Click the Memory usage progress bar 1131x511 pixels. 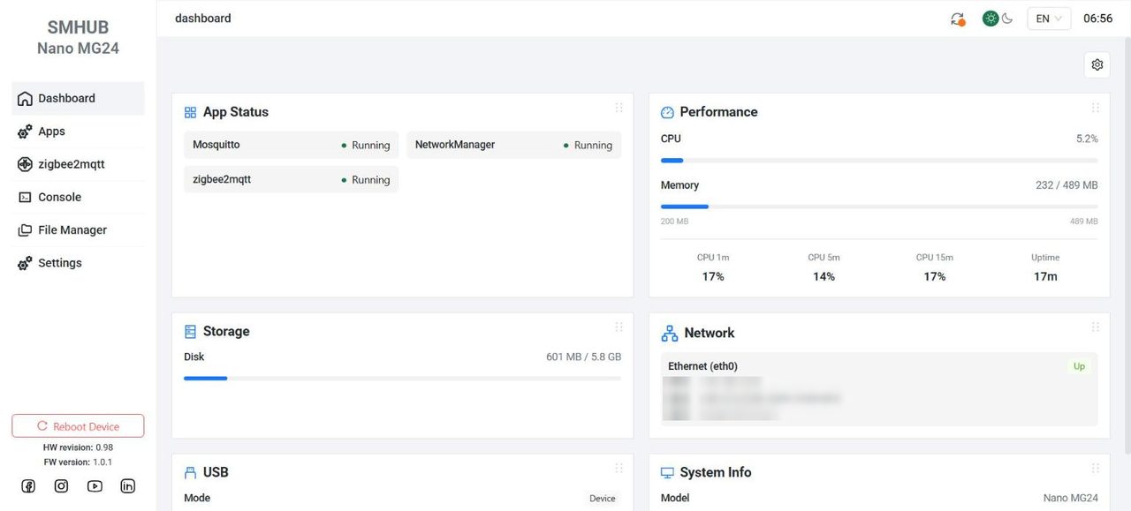(879, 207)
